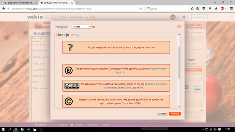Open the user avatar menu
Viewport: 235px width, 132px height.
174,17
